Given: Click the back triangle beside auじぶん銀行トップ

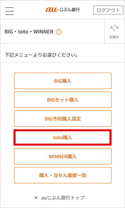Looking at the screenshot, I should [35, 198].
